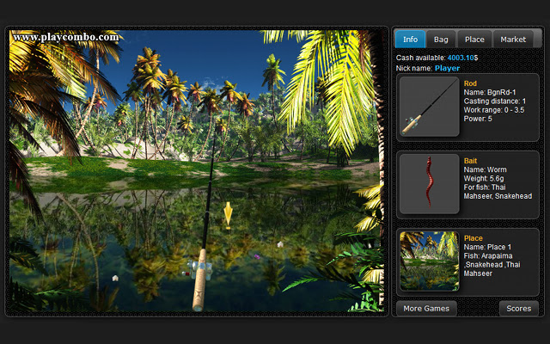The height and width of the screenshot is (344, 550).
Task: Click the Work range: 0 - 3.5 text
Action: coord(494,110)
